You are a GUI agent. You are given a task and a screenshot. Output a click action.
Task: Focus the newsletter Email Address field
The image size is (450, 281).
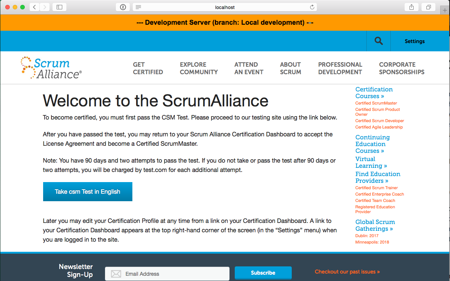(167, 274)
